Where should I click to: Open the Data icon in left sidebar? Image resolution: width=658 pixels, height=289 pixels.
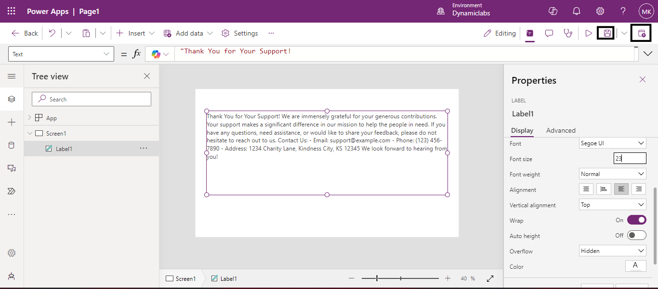point(12,145)
